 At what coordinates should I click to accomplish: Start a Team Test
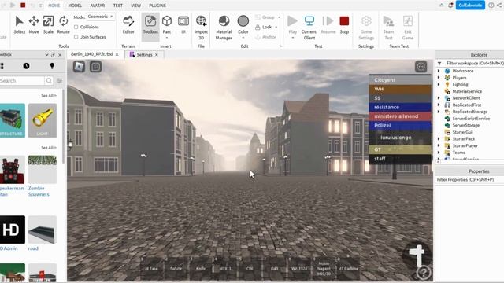pos(388,28)
